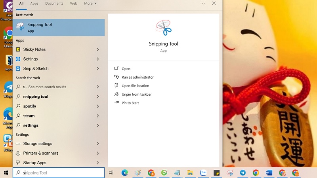This screenshot has height=178, width=317.
Task: Switch to the All search tab
Action: pyautogui.click(x=21, y=4)
